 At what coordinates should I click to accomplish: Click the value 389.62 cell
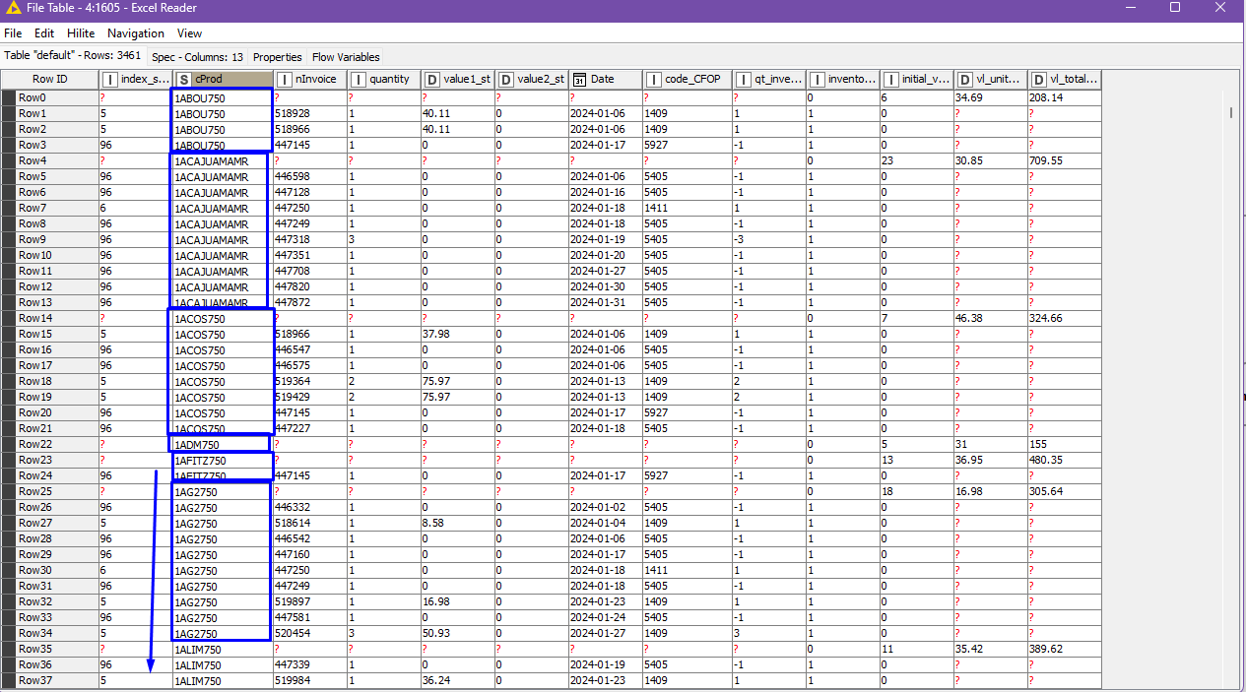(1064, 649)
